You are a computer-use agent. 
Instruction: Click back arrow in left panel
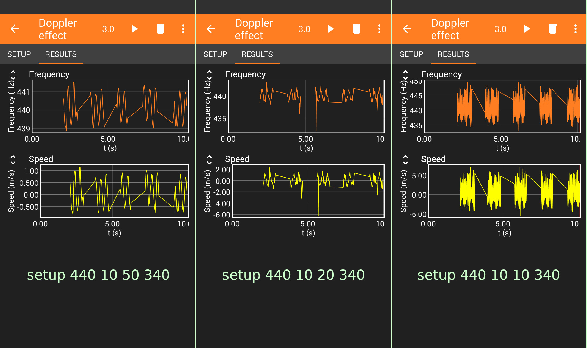[15, 29]
